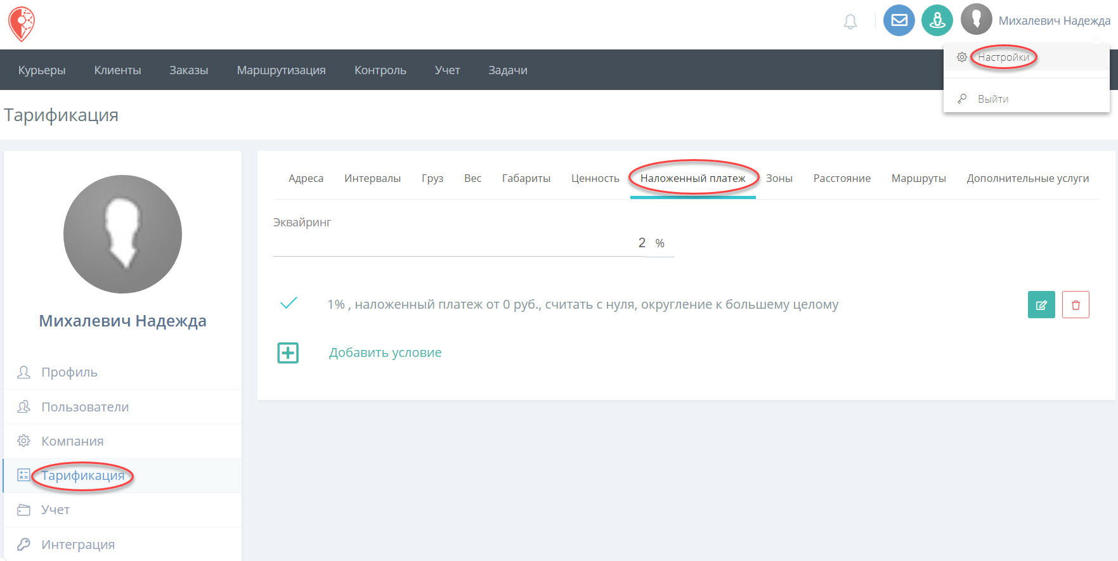
Task: Open Курьеры in the top navigation
Action: pos(42,70)
